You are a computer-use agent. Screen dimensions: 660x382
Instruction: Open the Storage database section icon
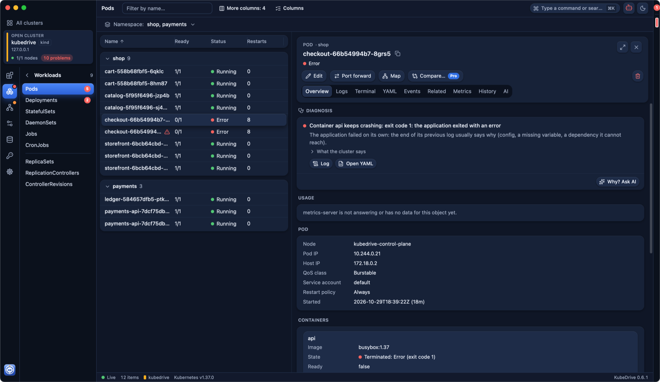10,140
